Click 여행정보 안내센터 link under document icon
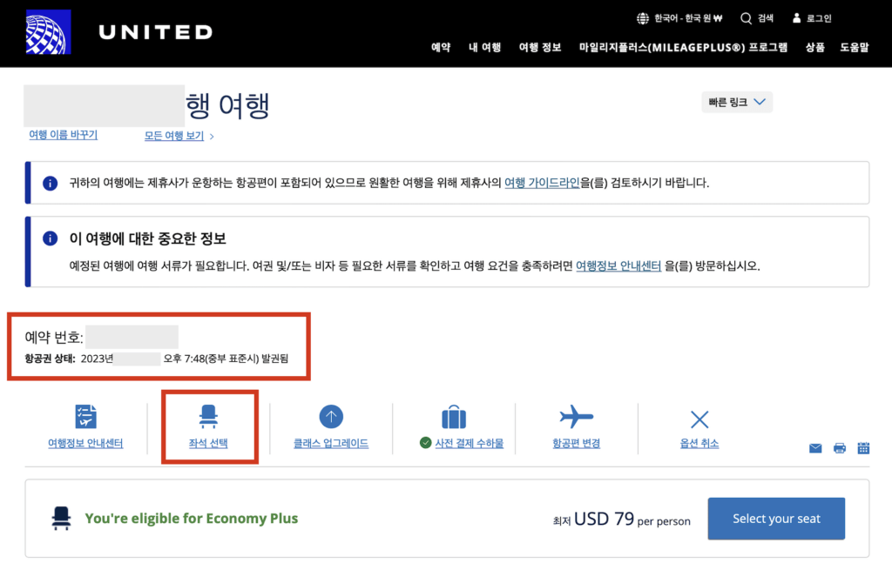Image resolution: width=892 pixels, height=570 pixels. [85, 443]
